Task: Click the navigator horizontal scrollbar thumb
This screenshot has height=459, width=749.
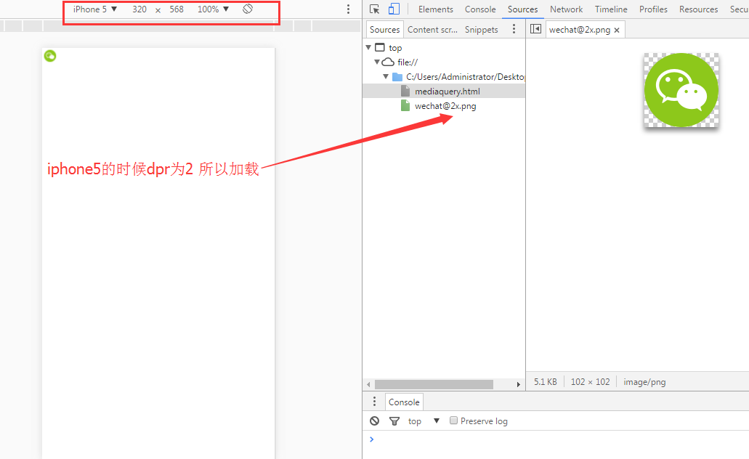Action: [x=434, y=384]
